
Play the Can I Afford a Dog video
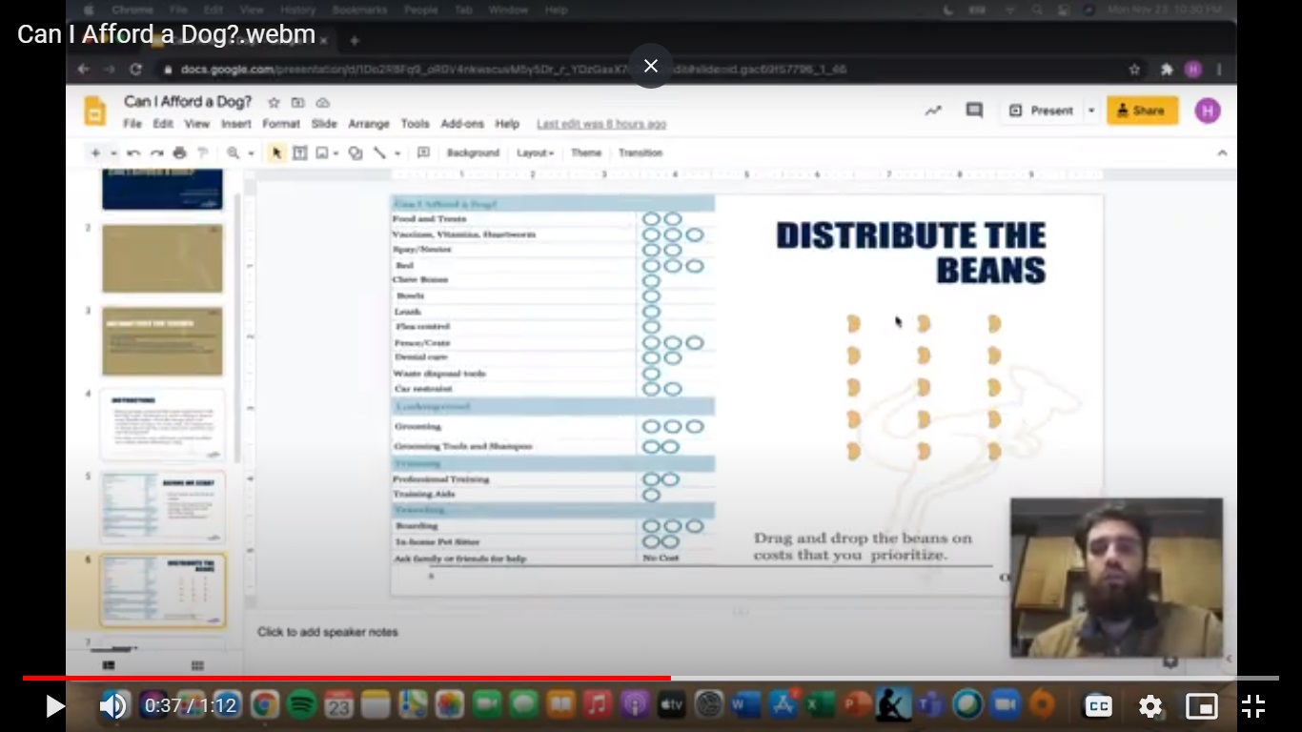pyautogui.click(x=54, y=706)
